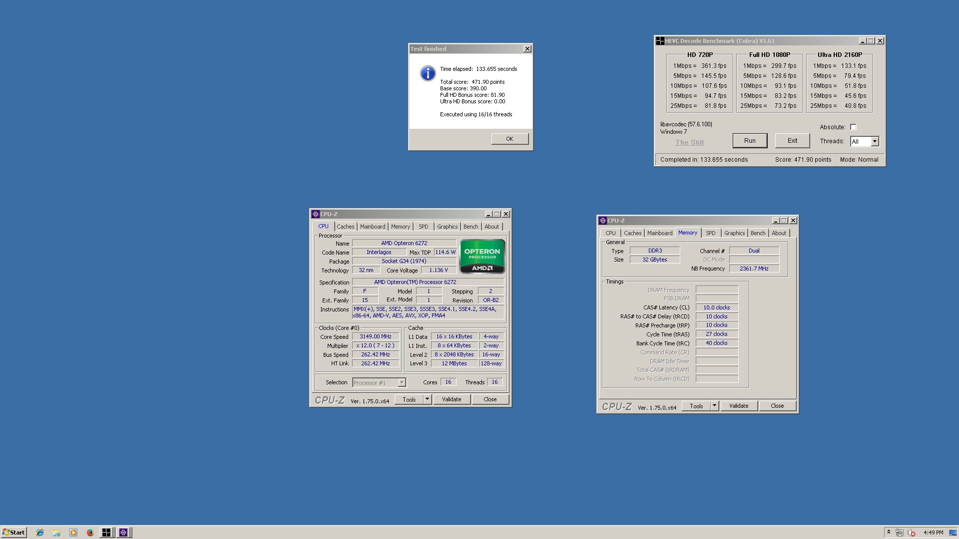Click the taskbar clock showing 4:49 PM
Image resolution: width=959 pixels, height=539 pixels.
coord(933,533)
